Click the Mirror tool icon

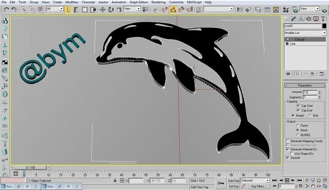tap(240, 9)
